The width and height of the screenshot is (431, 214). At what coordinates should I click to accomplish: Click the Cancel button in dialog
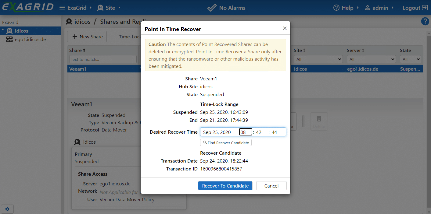(x=271, y=186)
